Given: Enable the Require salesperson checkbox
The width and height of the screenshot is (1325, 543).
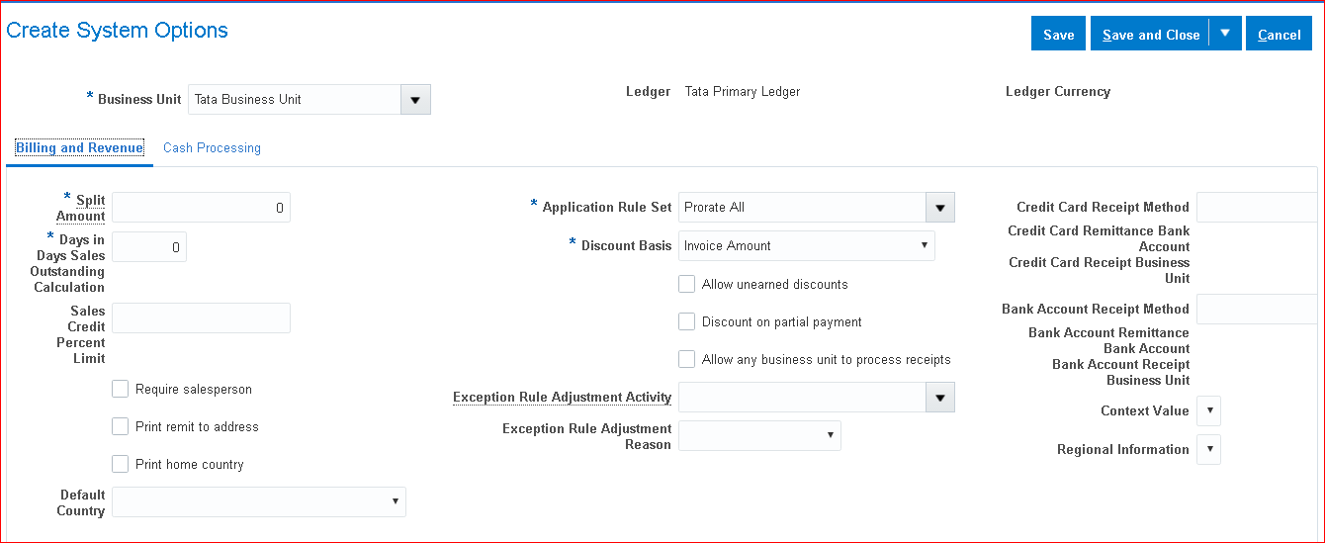Looking at the screenshot, I should pyautogui.click(x=121, y=390).
